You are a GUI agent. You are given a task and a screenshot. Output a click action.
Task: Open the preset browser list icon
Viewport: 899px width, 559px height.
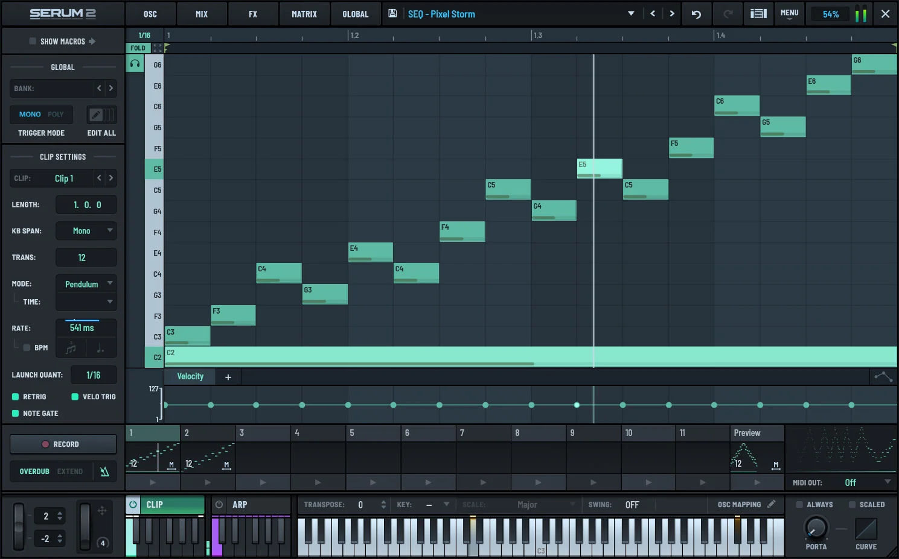point(758,14)
